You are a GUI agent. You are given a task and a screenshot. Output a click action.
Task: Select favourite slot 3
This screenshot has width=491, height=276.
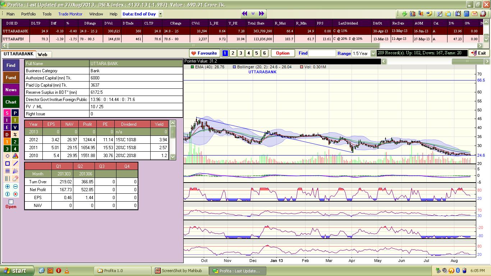pos(241,53)
